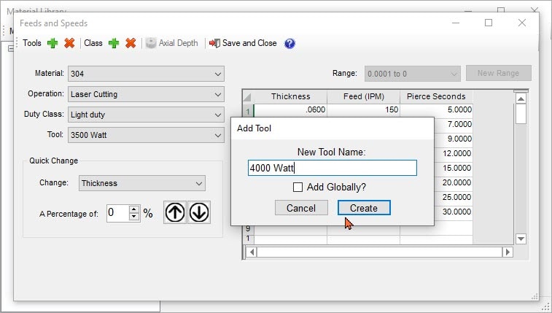Screen dimensions: 552x313
Task: Click the red X delete icon next to Class
Action: [x=131, y=43]
